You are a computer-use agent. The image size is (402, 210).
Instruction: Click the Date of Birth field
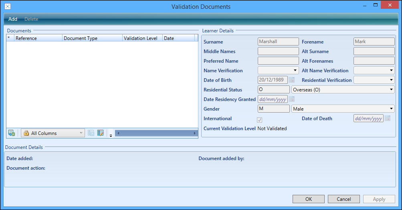(x=273, y=80)
